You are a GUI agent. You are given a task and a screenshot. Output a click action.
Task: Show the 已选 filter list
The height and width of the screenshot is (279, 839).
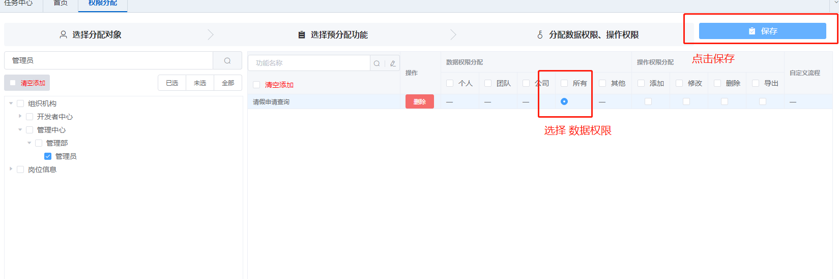pos(172,83)
